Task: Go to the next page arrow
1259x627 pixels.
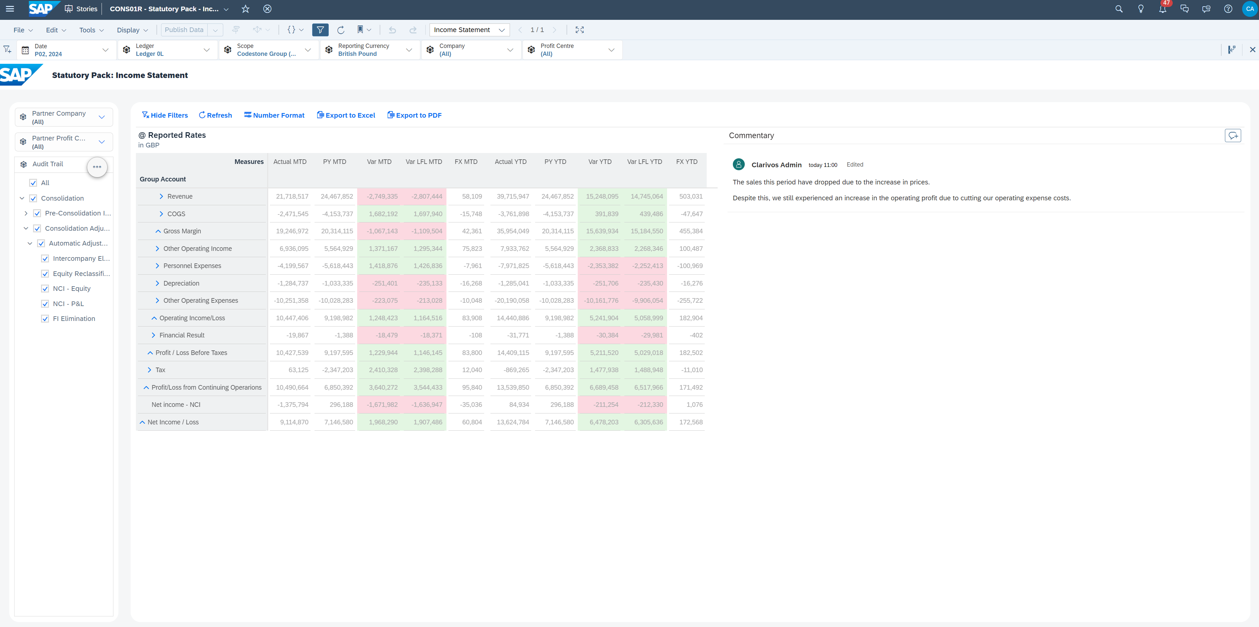Action: tap(554, 30)
